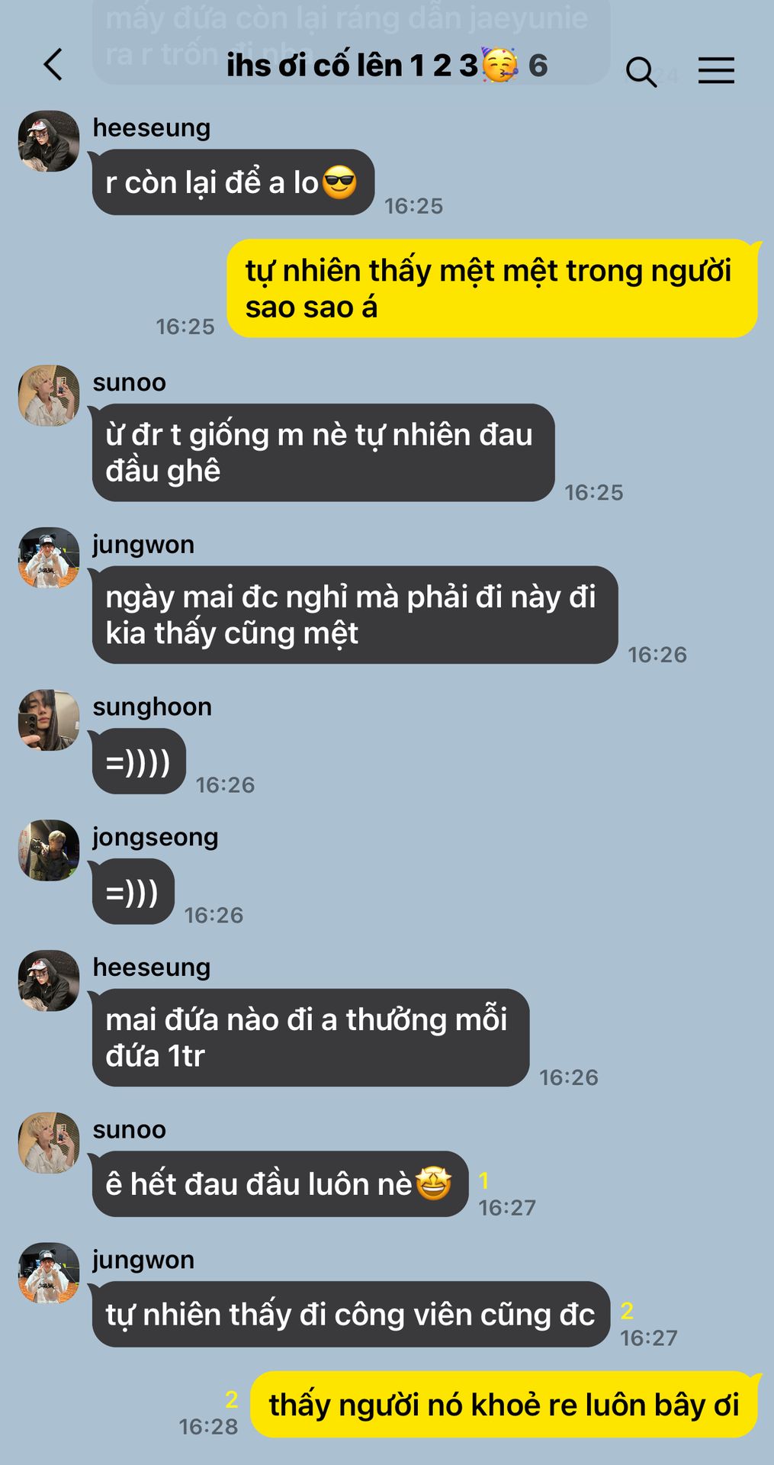The image size is (774, 1465).
Task: Tap the star-eyes emoji in sunoo's message
Action: click(x=433, y=1183)
